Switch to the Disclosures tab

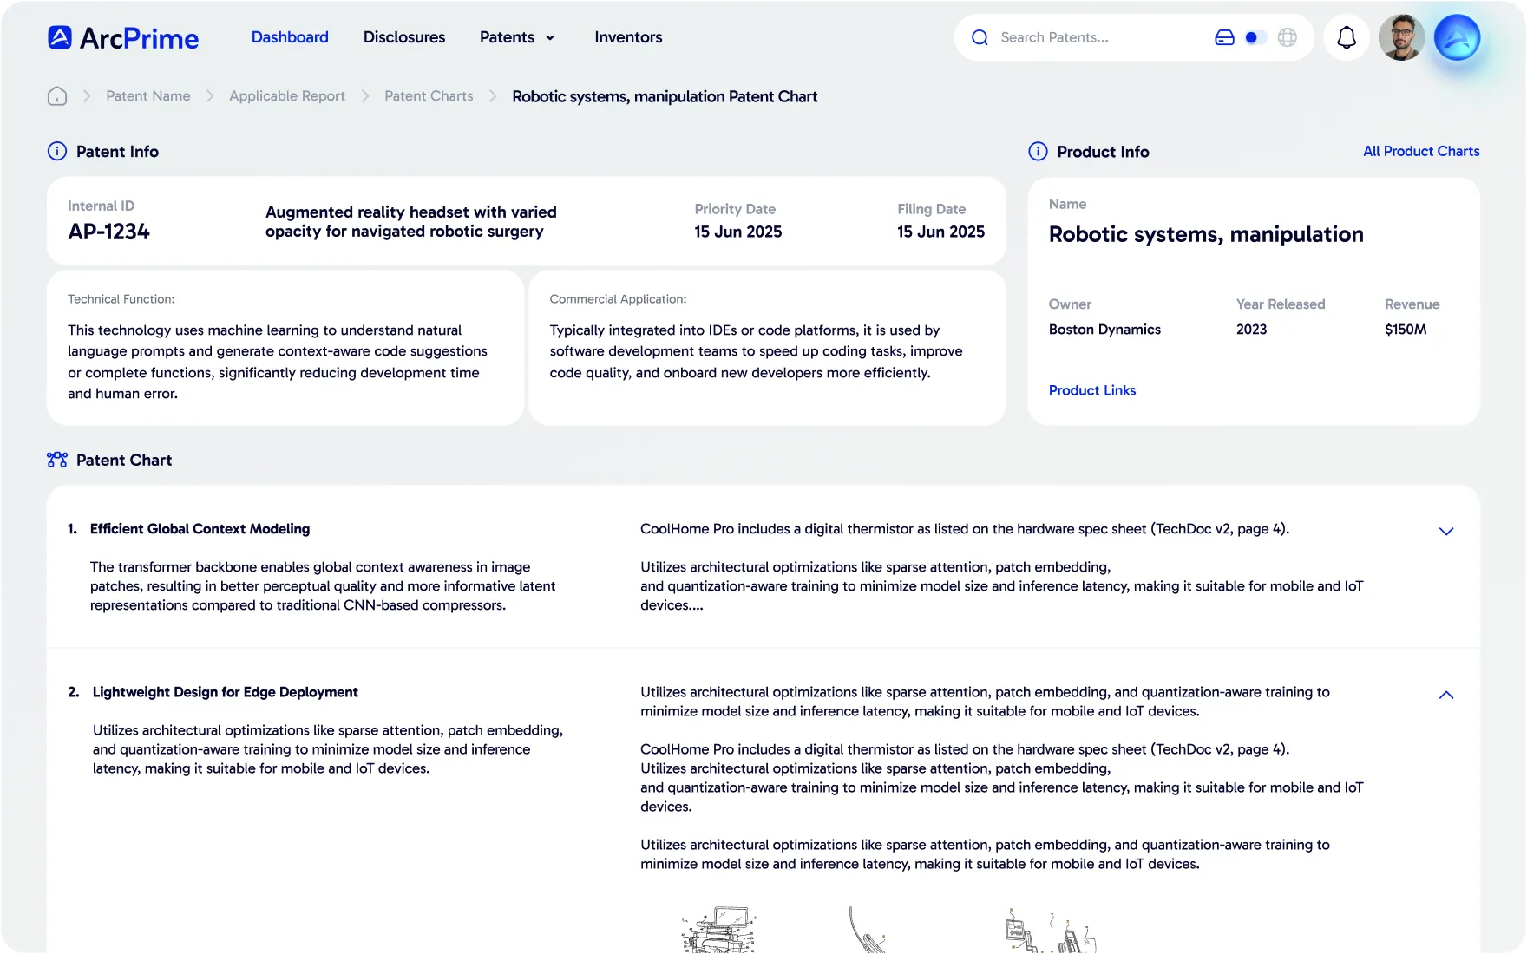click(403, 37)
